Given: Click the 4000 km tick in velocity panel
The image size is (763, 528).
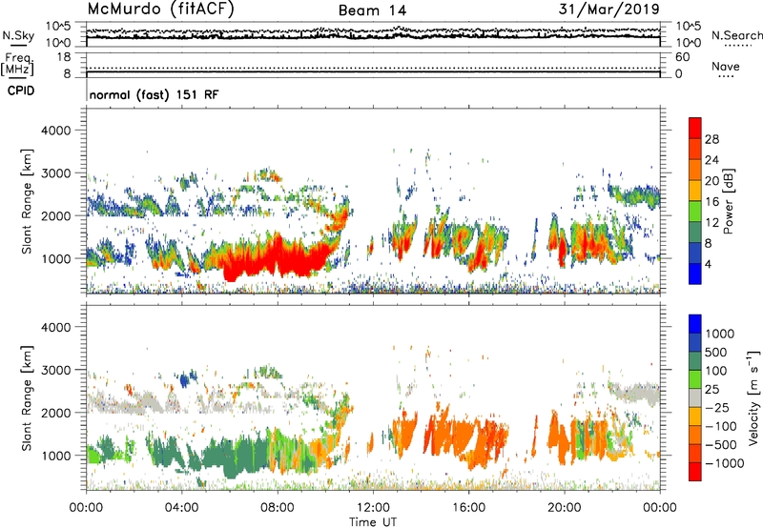Looking at the screenshot, I should pos(55,327).
